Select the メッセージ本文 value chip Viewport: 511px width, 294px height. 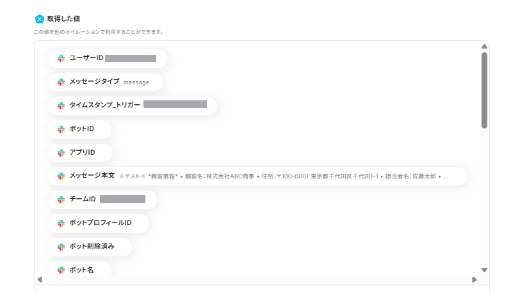pyautogui.click(x=256, y=176)
